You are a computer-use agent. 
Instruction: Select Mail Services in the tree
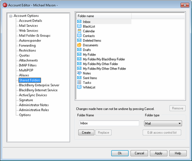[x=28, y=26]
